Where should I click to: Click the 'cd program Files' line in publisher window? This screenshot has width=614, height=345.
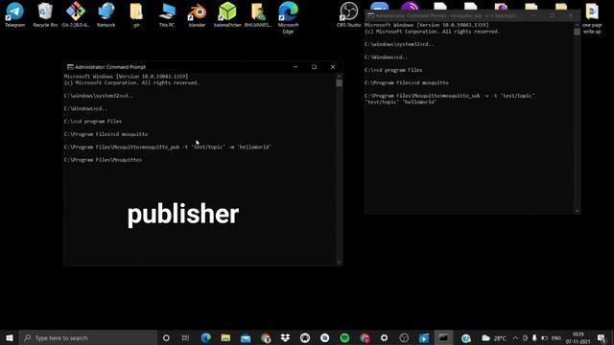click(93, 122)
